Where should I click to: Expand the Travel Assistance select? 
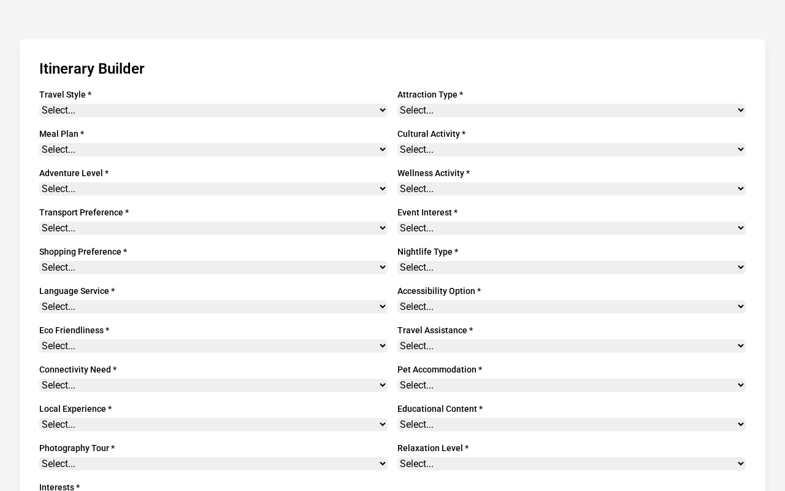(x=571, y=346)
